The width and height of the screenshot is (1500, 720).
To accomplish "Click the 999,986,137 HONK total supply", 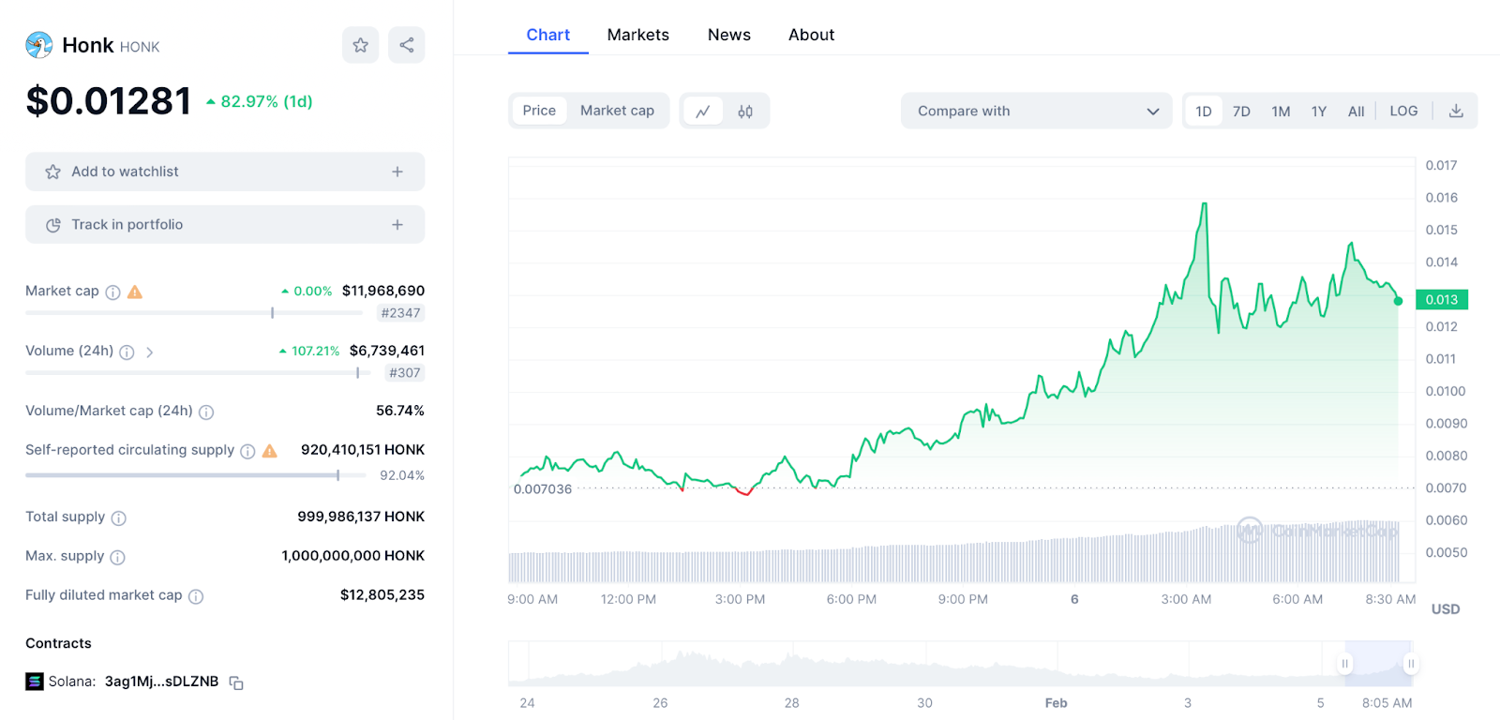I will (361, 517).
